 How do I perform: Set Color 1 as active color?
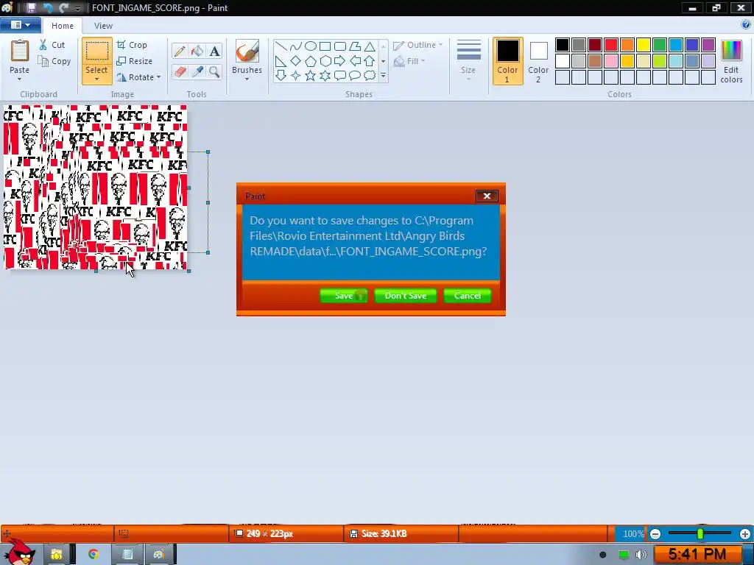pyautogui.click(x=508, y=60)
